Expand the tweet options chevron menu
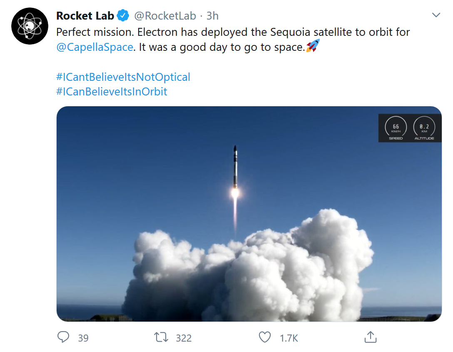Viewport: 453px width, 352px height. coord(436,15)
